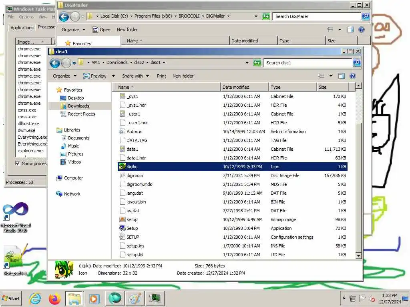Screen dimensions: 410x307
Task: Open the View menu in Task Manager
Action: coord(43,17)
